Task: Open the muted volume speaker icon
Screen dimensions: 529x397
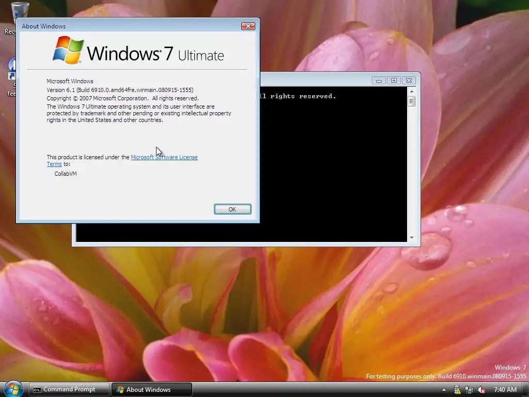Action: point(481,390)
